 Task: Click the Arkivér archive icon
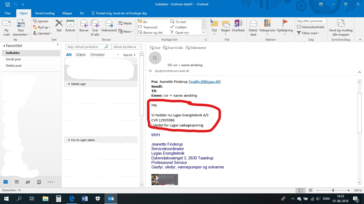pos(70,24)
